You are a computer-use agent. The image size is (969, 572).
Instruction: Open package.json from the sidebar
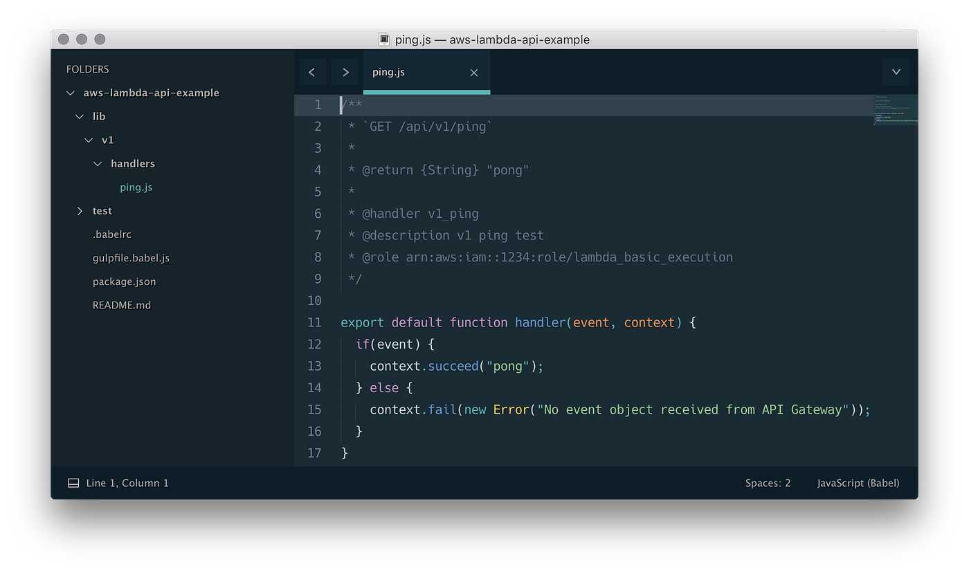(x=125, y=282)
